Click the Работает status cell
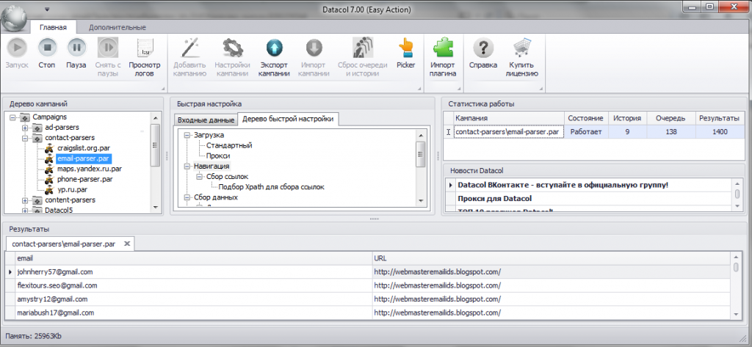752x347 pixels. [586, 132]
